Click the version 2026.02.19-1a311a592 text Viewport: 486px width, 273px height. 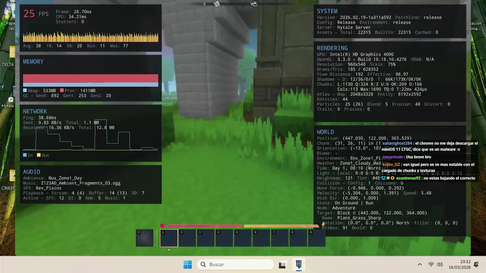coord(365,17)
